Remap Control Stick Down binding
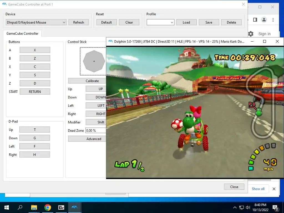 tap(96, 97)
